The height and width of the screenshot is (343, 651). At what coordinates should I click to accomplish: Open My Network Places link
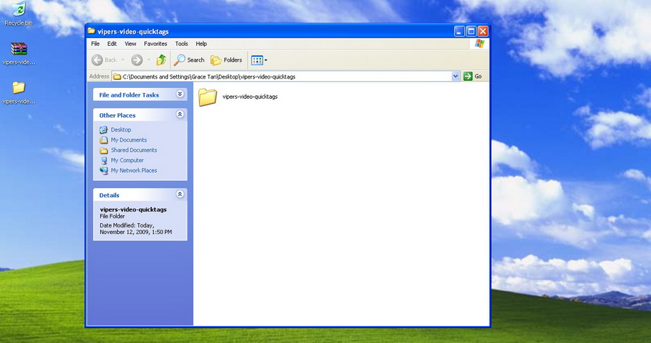click(134, 170)
